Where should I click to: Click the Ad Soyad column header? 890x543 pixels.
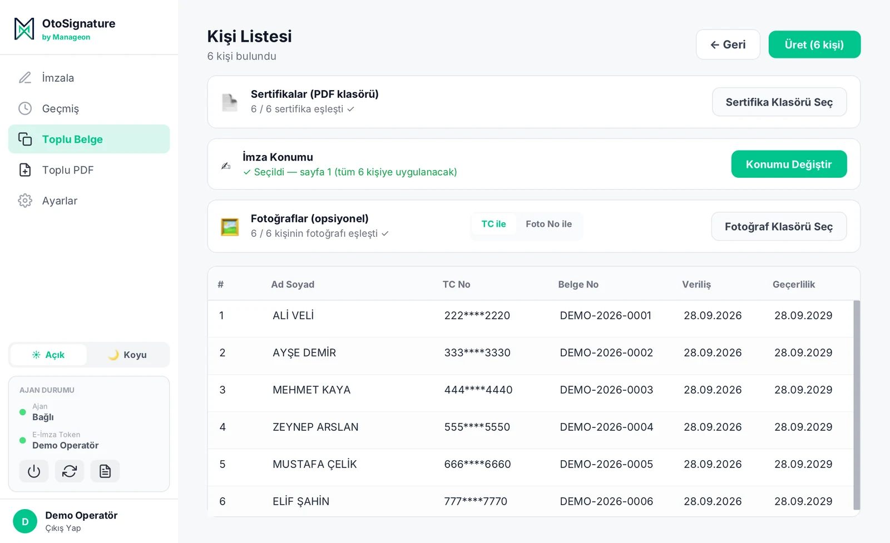293,285
